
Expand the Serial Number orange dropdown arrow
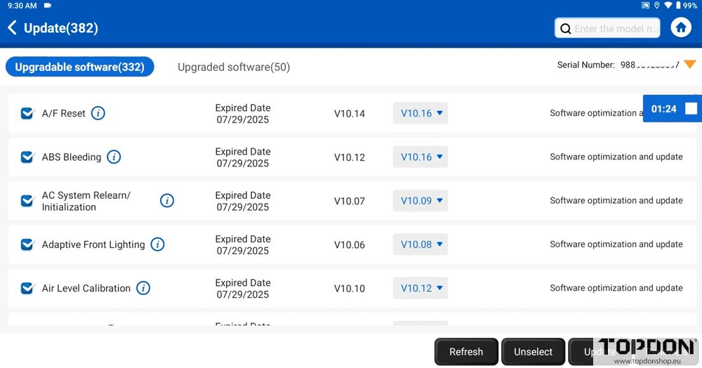689,65
